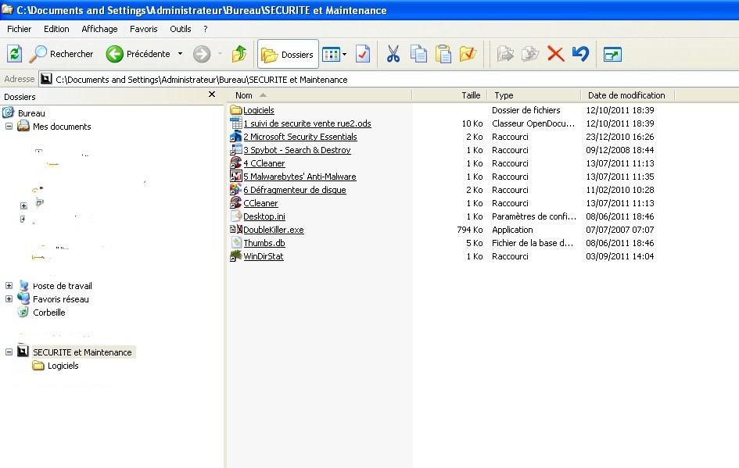Click the Paste clipboard icon

443,54
